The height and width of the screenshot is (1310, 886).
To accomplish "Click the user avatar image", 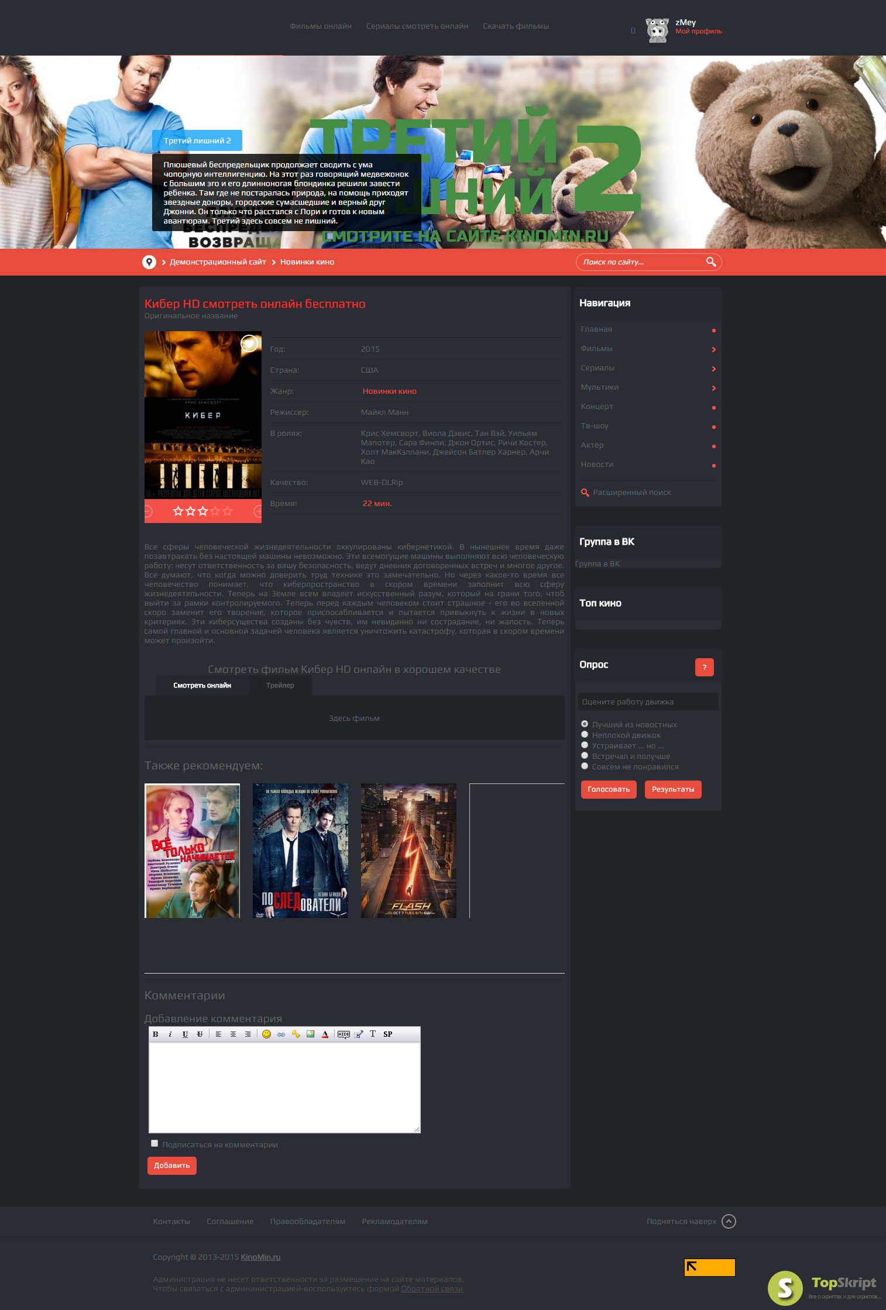I will coord(657,30).
